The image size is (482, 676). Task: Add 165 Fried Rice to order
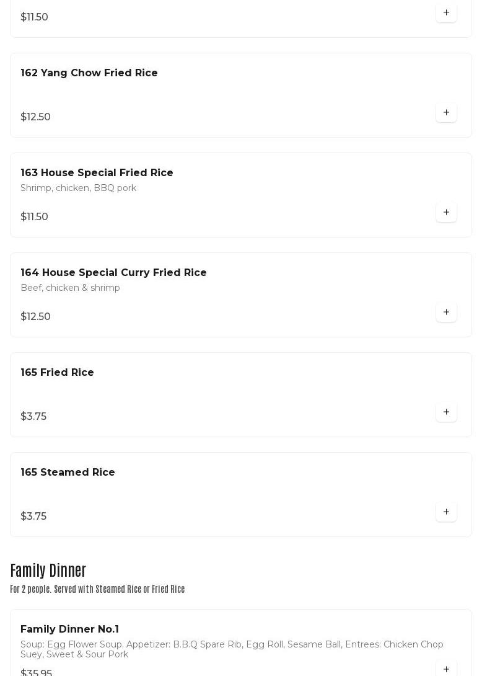(x=446, y=412)
